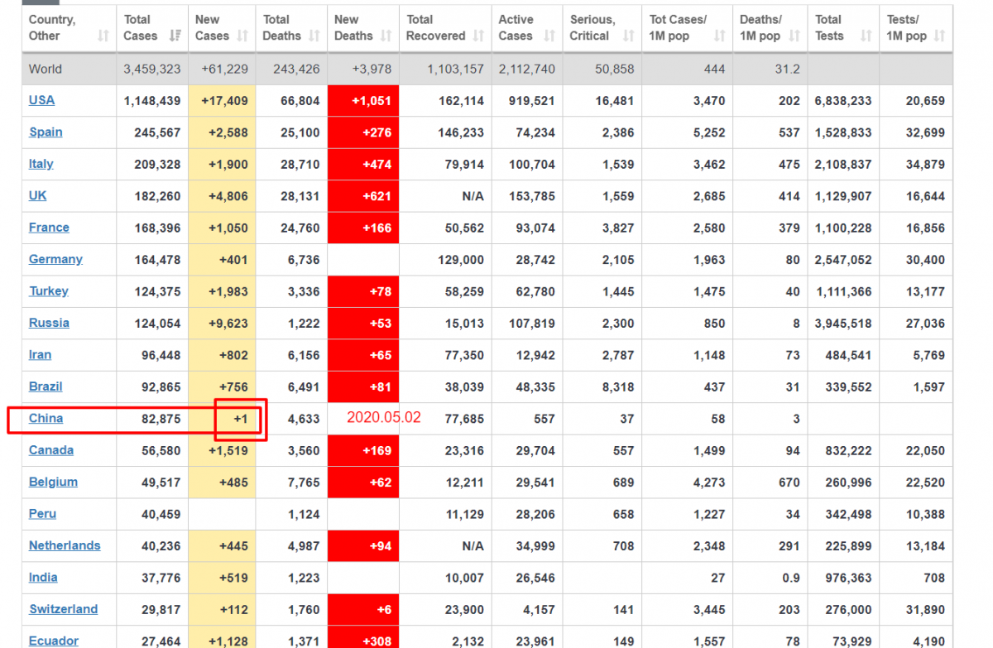The image size is (993, 648).
Task: Click USA new deaths red cell
Action: point(363,101)
